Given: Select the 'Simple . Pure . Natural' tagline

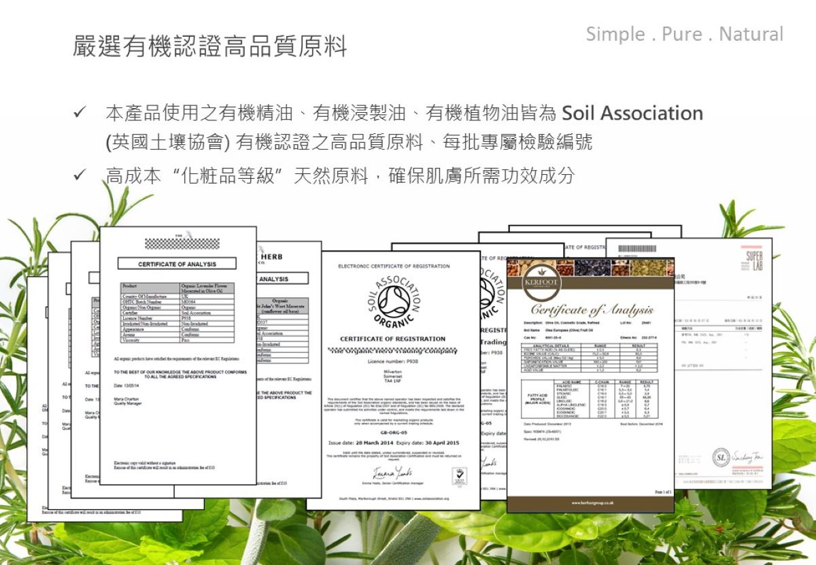Looking at the screenshot, I should [x=684, y=34].
